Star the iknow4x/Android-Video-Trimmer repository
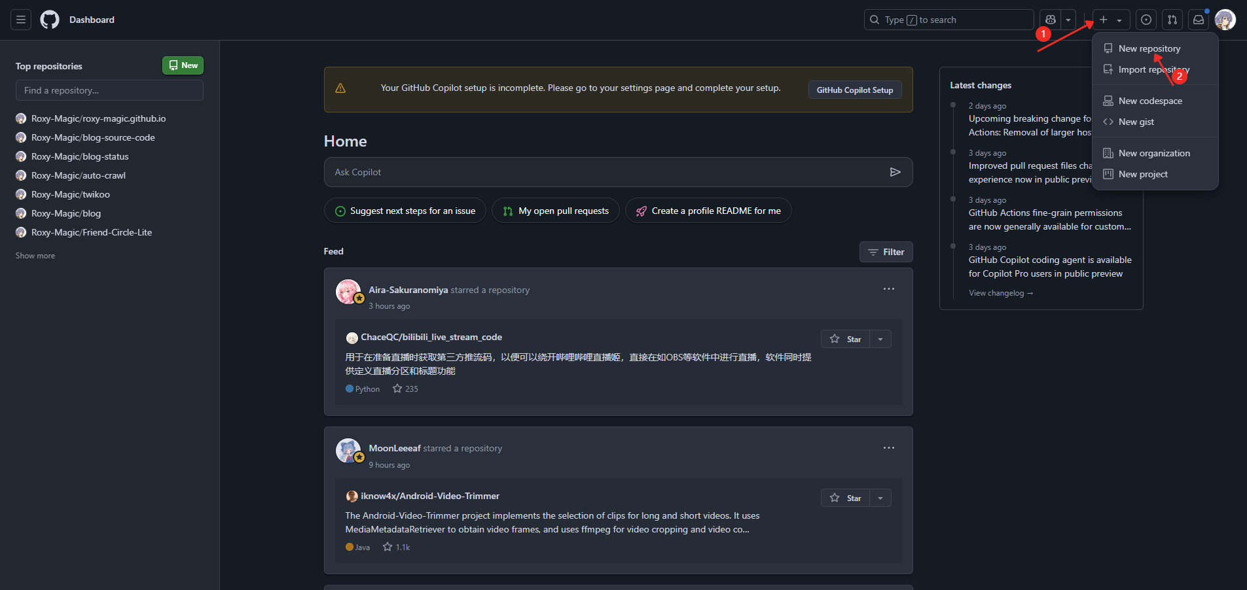 pos(846,498)
